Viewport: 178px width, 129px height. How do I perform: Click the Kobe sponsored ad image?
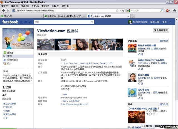pos(136,117)
